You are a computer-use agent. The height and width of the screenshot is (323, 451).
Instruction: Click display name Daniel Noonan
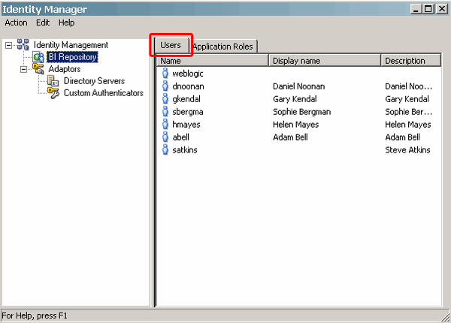299,86
